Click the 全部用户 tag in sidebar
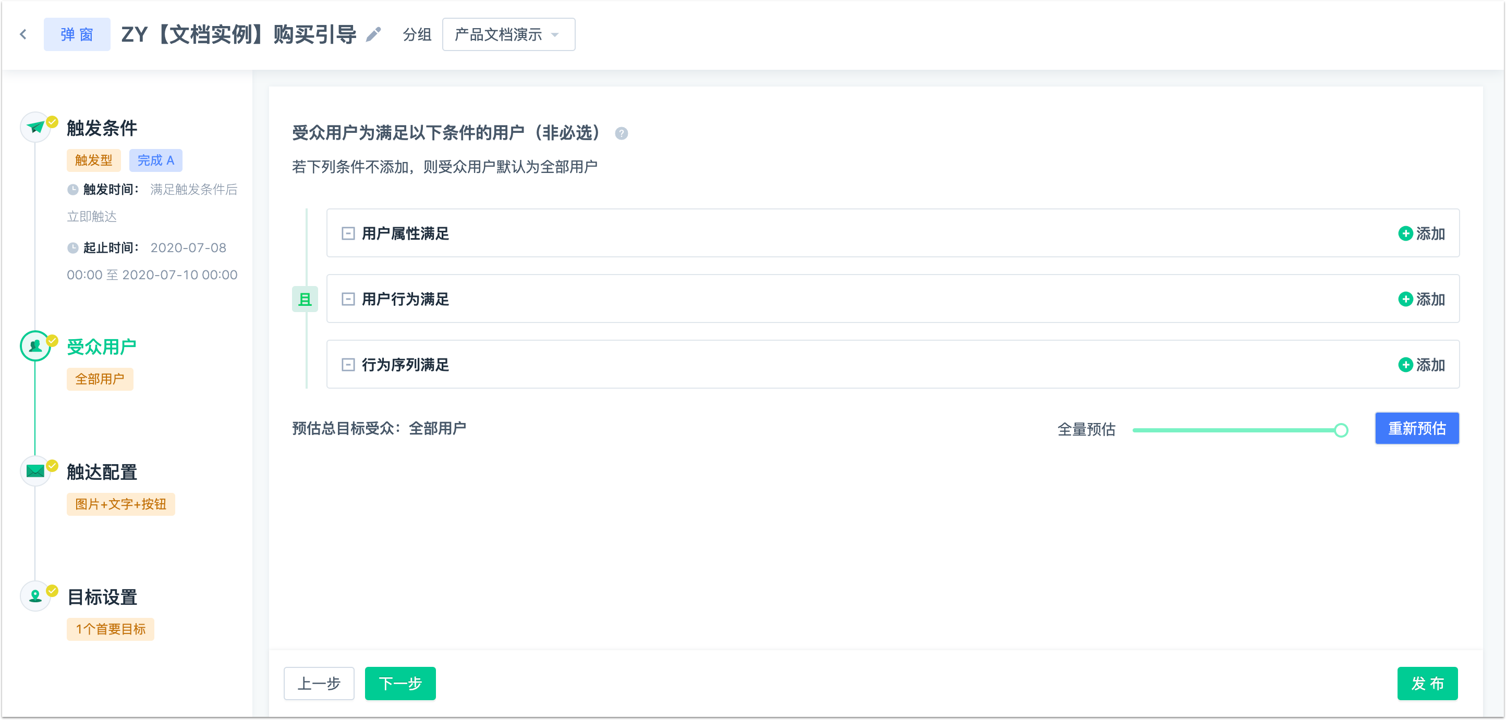This screenshot has height=720, width=1506. [x=100, y=379]
